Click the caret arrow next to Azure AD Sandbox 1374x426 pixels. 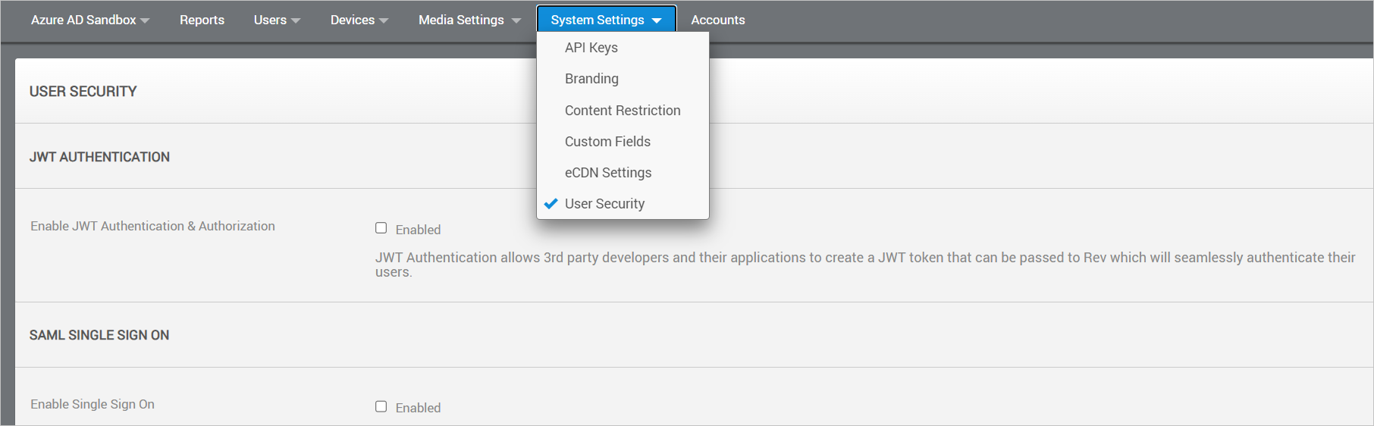click(x=145, y=20)
